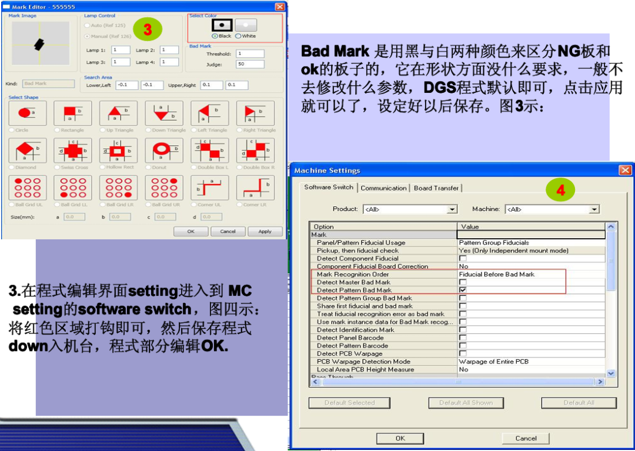
Task: Click Apply in Mark Editor
Action: click(x=265, y=232)
